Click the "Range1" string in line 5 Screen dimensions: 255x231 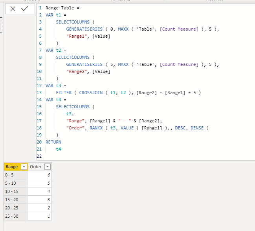point(77,36)
